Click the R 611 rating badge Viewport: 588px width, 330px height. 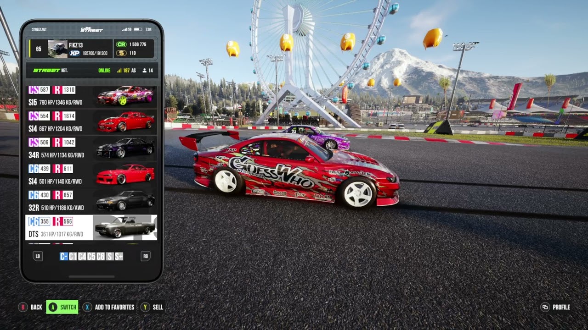coord(63,169)
